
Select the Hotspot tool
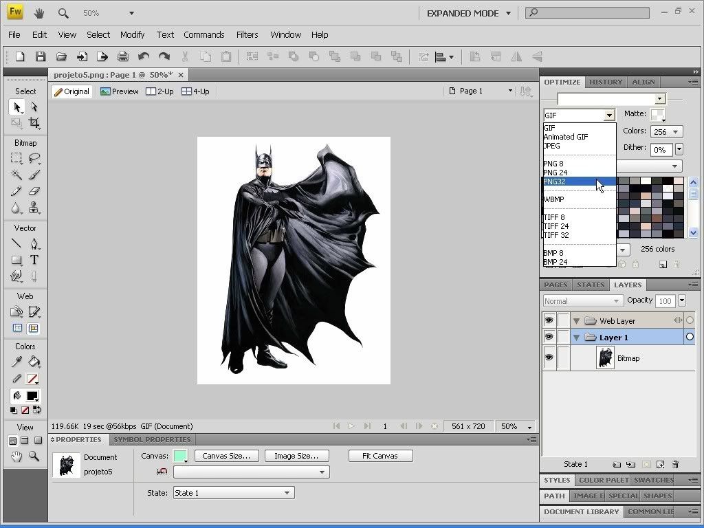16,311
